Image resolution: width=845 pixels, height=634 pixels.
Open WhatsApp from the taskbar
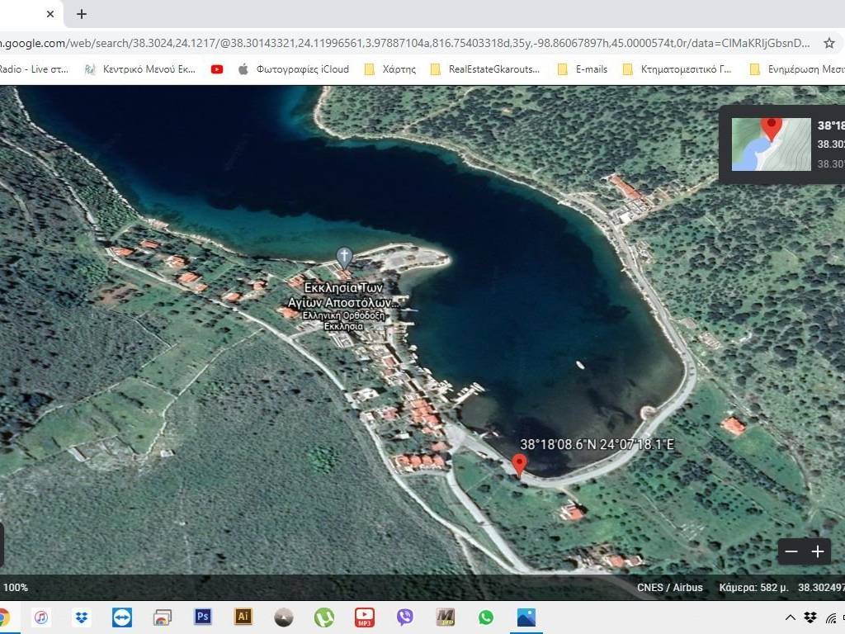tap(485, 617)
